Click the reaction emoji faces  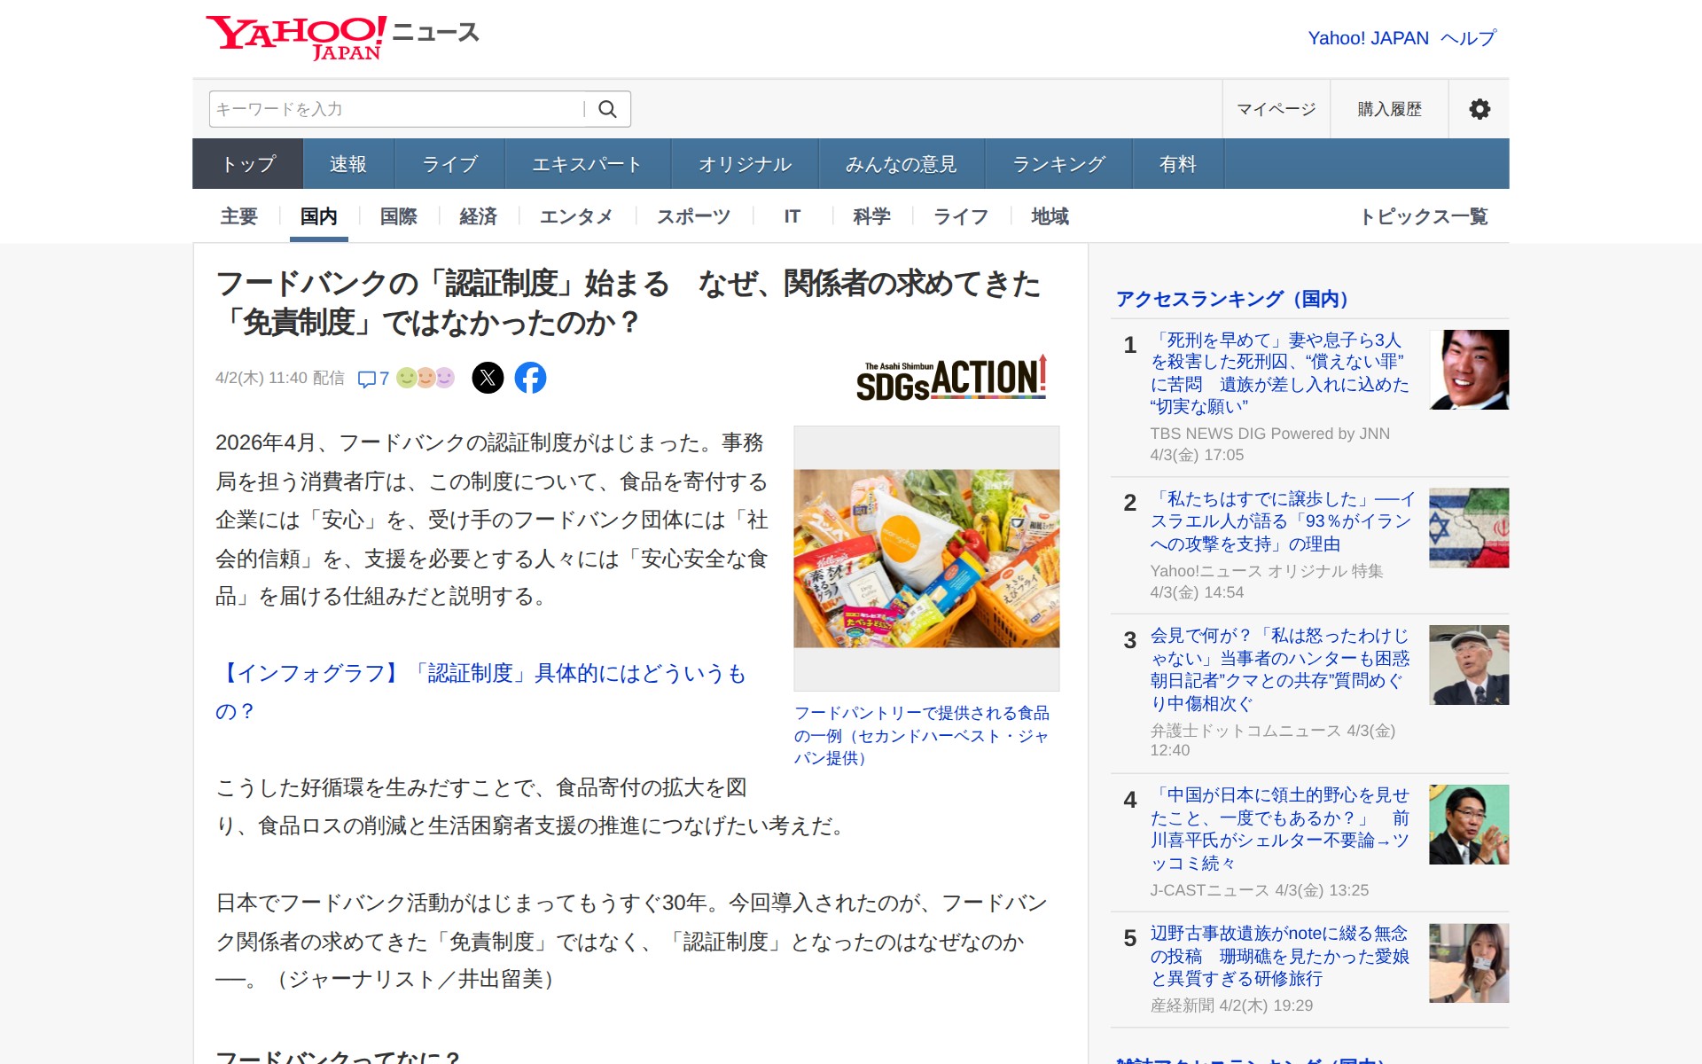[425, 378]
